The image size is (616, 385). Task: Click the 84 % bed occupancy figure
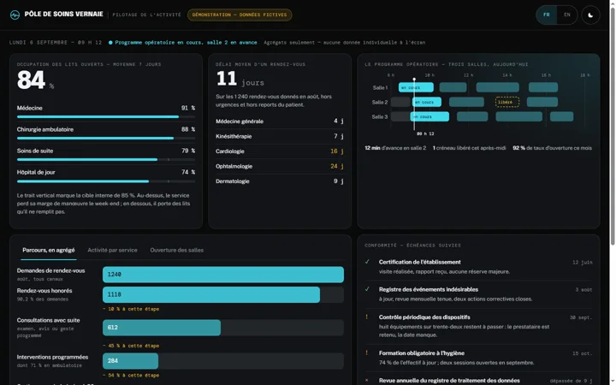pyautogui.click(x=35, y=80)
